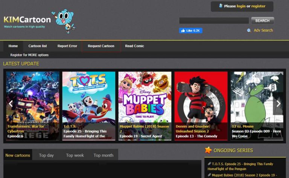Click the Facebook thumbs-up Like button
Screen dimensions: 289x178
190,30
